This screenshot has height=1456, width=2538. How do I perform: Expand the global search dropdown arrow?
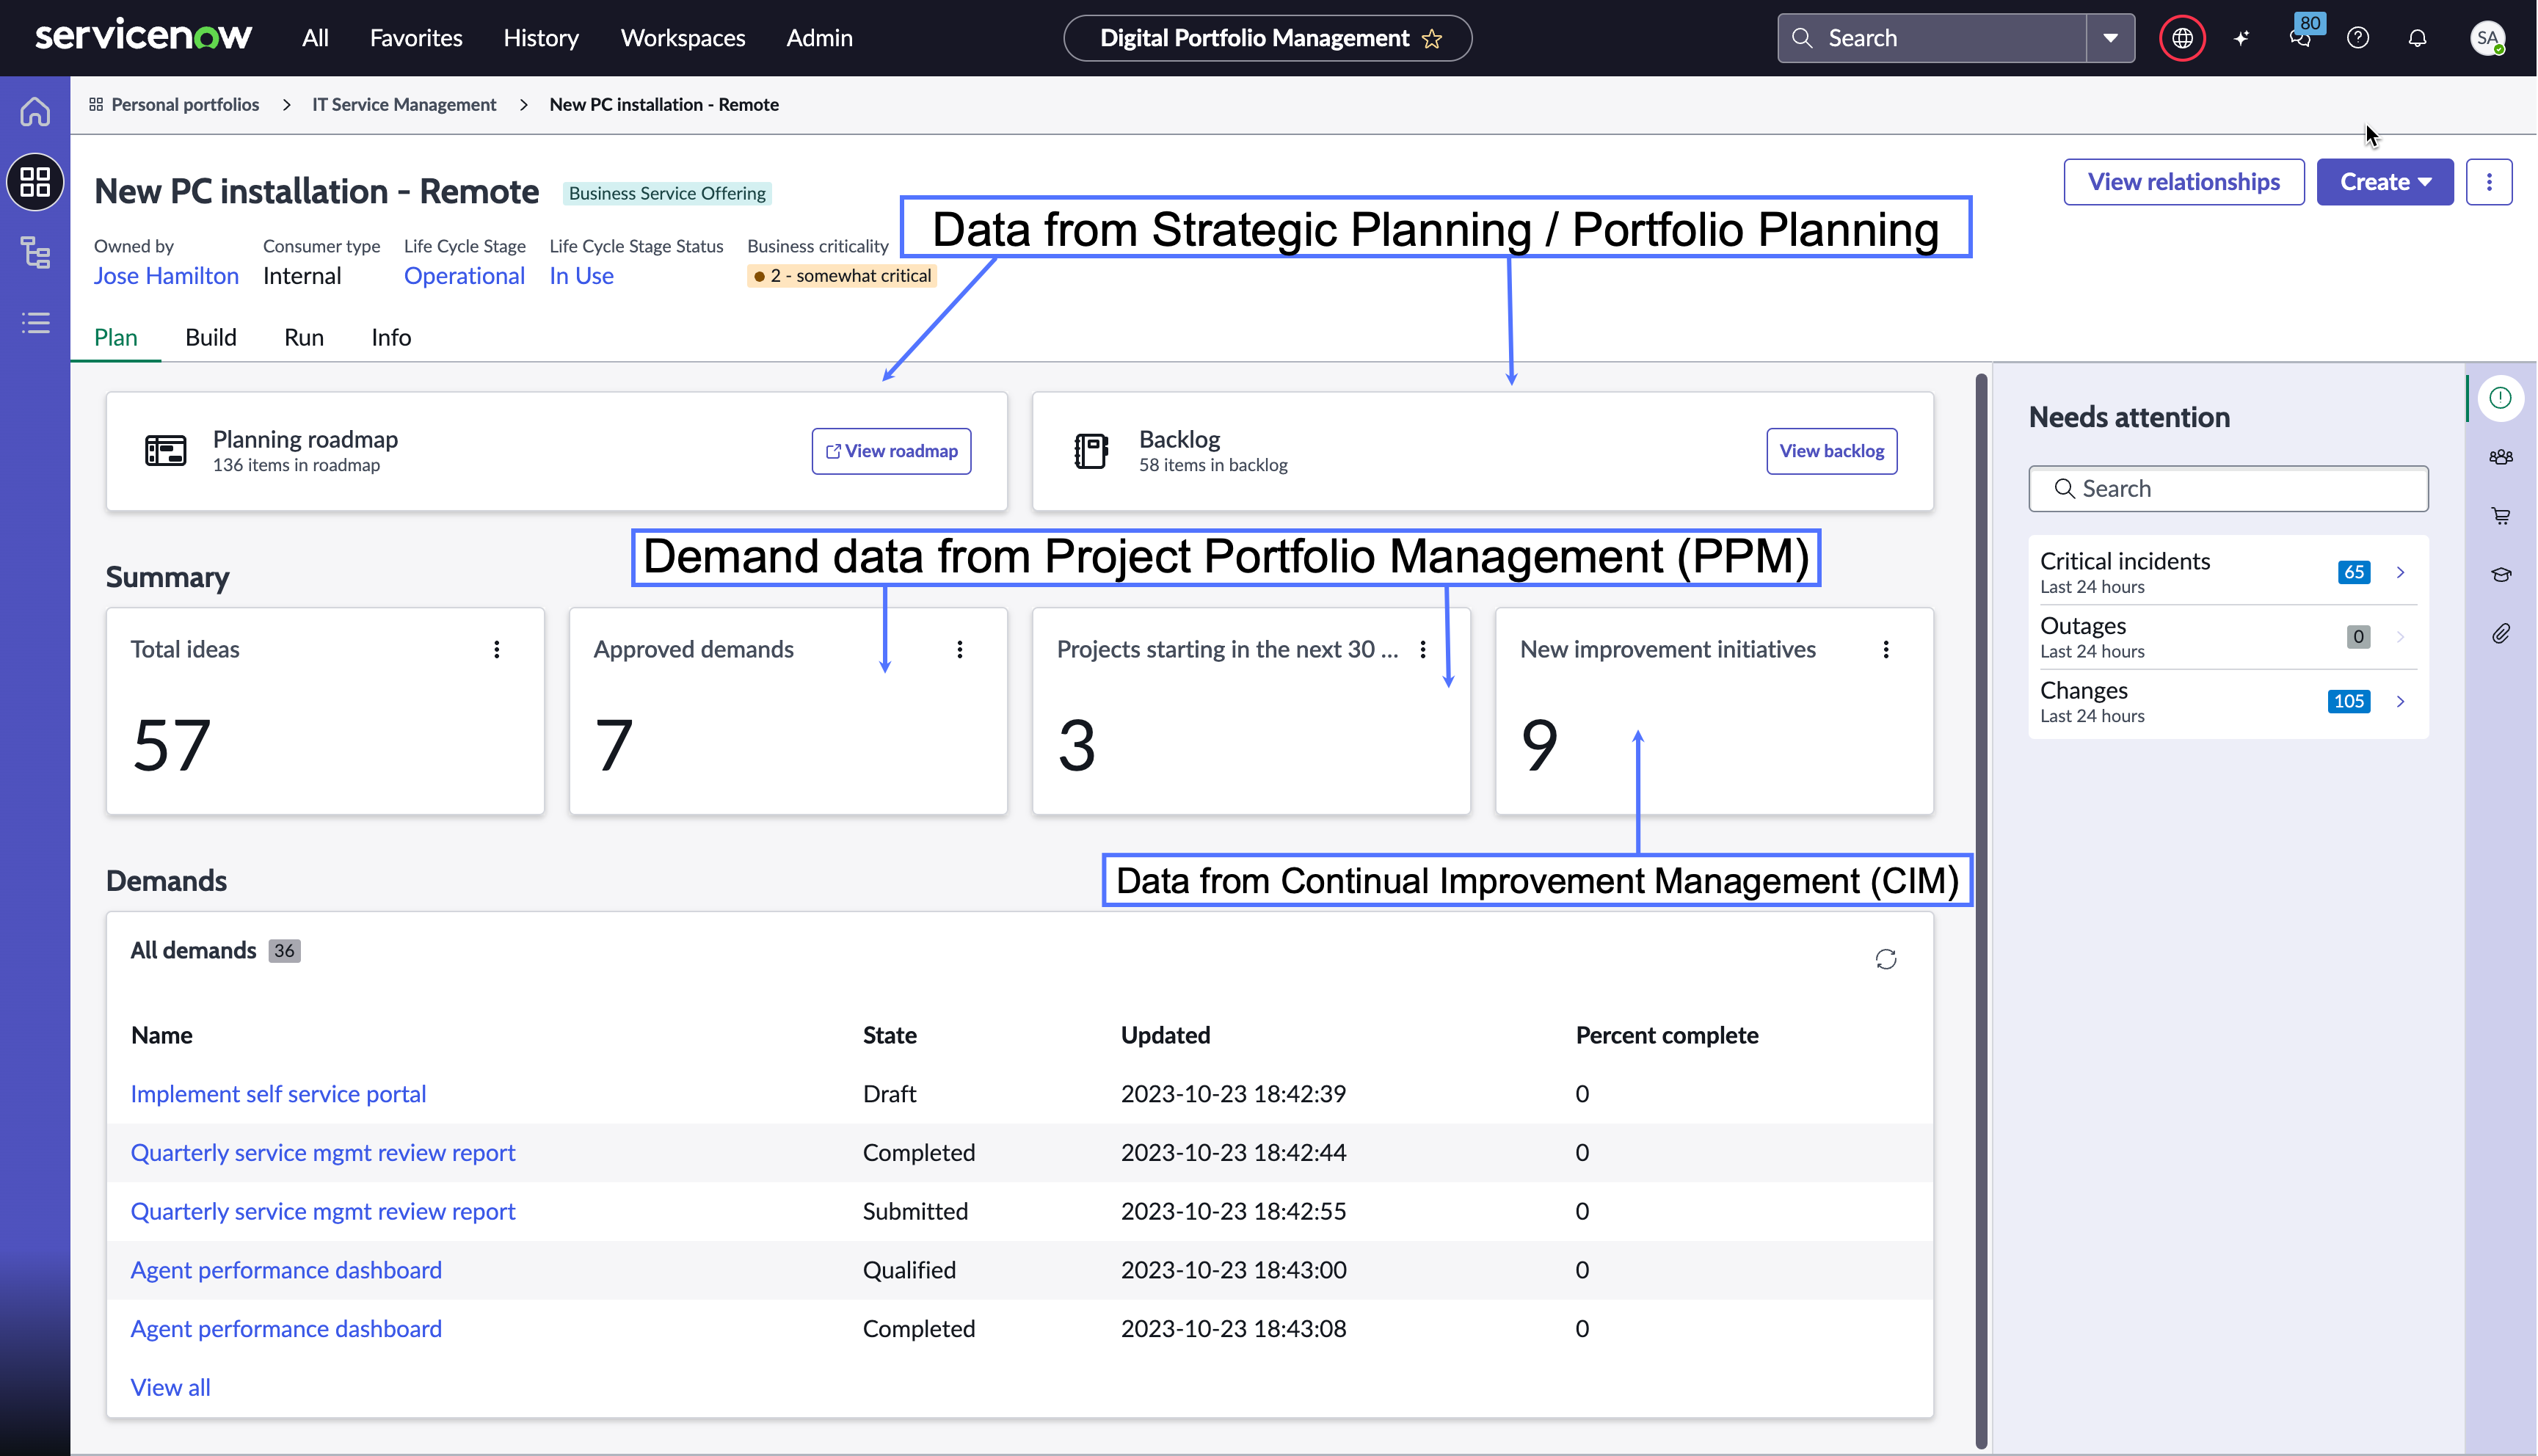point(2110,38)
